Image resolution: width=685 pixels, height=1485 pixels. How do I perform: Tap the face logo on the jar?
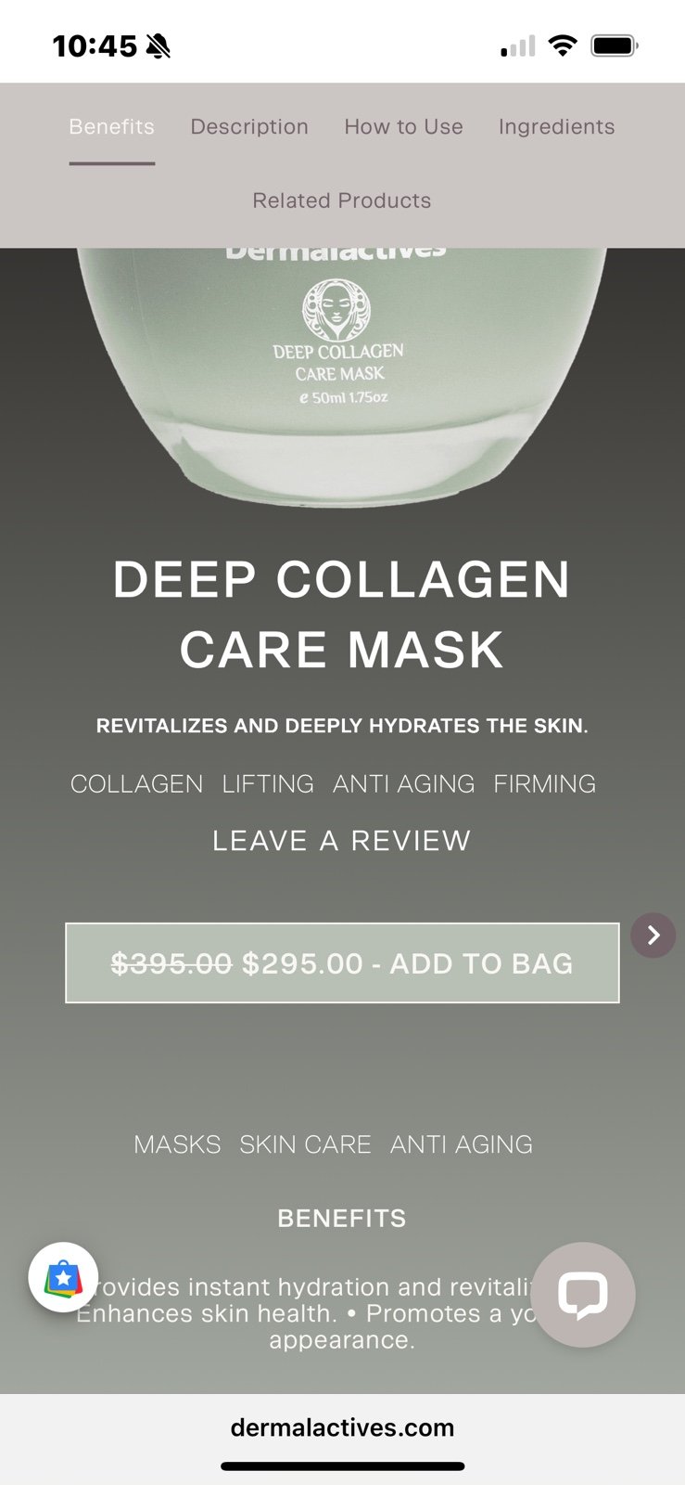336,311
